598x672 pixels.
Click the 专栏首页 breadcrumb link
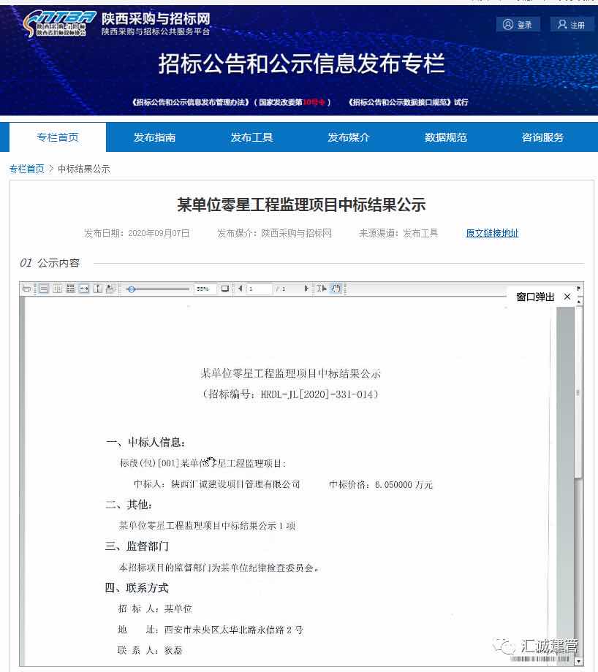[x=26, y=169]
